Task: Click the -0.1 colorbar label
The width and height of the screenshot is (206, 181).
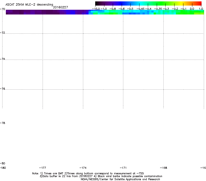Action: pyautogui.click(x=183, y=9)
